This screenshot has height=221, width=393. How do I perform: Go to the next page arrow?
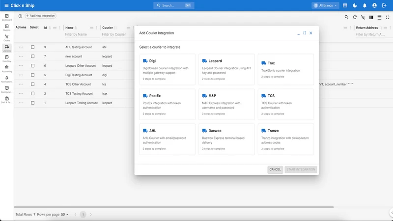click(91, 215)
